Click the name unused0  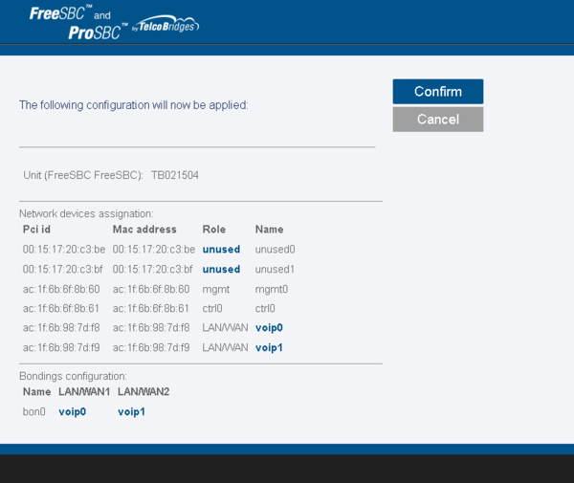tap(275, 250)
